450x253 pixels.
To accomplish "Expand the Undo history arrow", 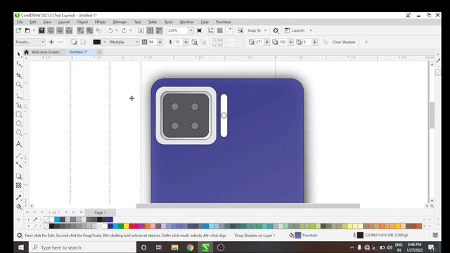I will tap(117, 30).
